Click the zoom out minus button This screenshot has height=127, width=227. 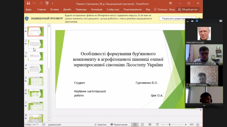[x=163, y=125]
